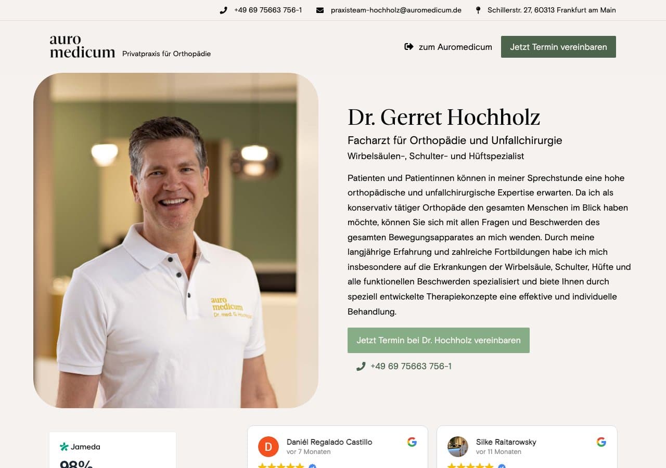The image size is (666, 468).
Task: Click the blue verified badge on Daniél's rating
Action: point(312,466)
